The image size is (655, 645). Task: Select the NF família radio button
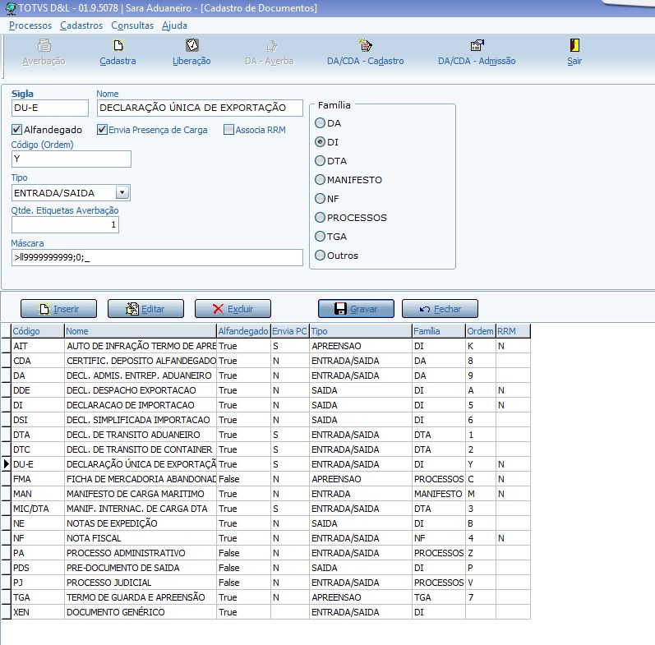click(320, 198)
